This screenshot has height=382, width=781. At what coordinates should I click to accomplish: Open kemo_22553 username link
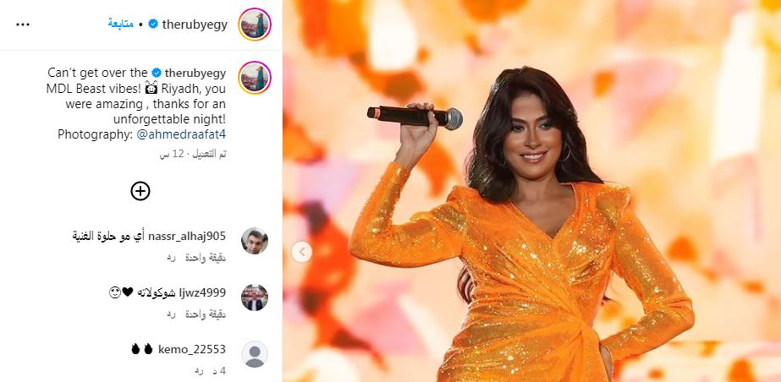pyautogui.click(x=192, y=349)
